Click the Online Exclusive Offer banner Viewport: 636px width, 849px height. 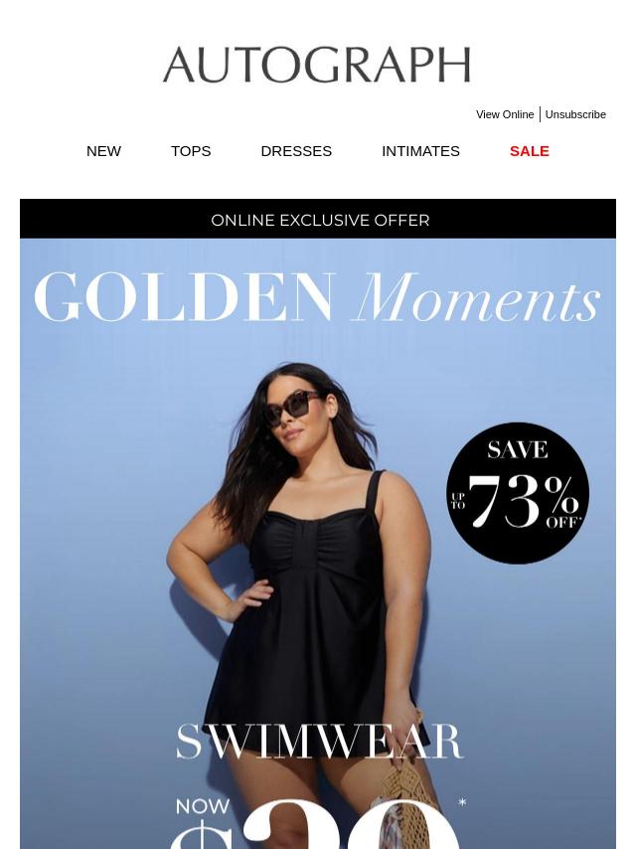318,220
